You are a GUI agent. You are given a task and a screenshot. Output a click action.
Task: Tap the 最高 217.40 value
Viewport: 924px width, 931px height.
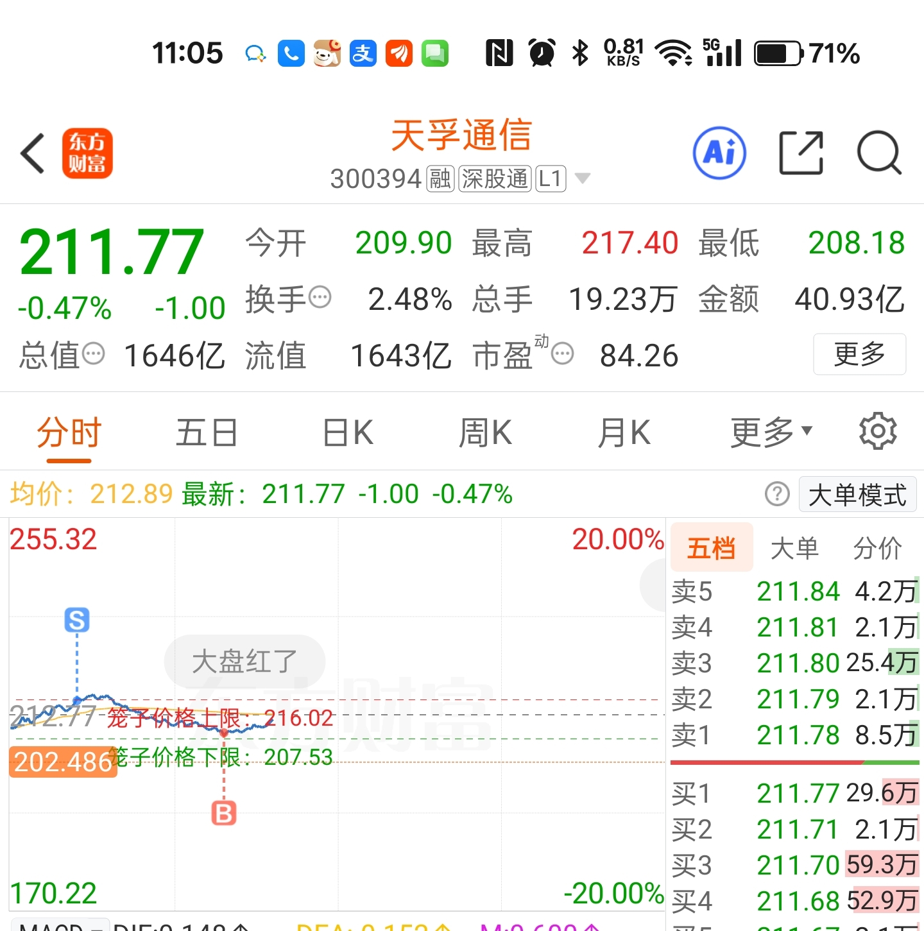pyautogui.click(x=629, y=243)
